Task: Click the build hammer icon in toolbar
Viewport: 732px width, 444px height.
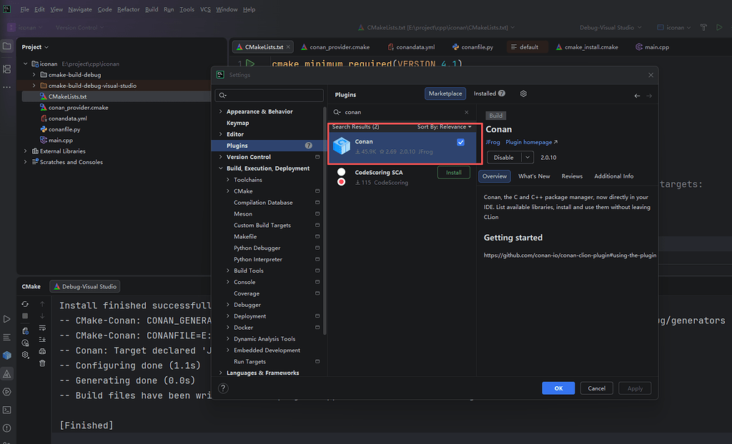Action: (703, 28)
